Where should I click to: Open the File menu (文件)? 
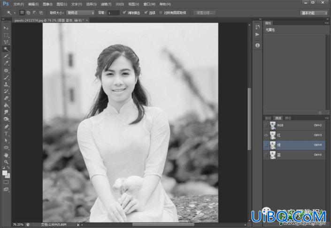[x=19, y=4]
